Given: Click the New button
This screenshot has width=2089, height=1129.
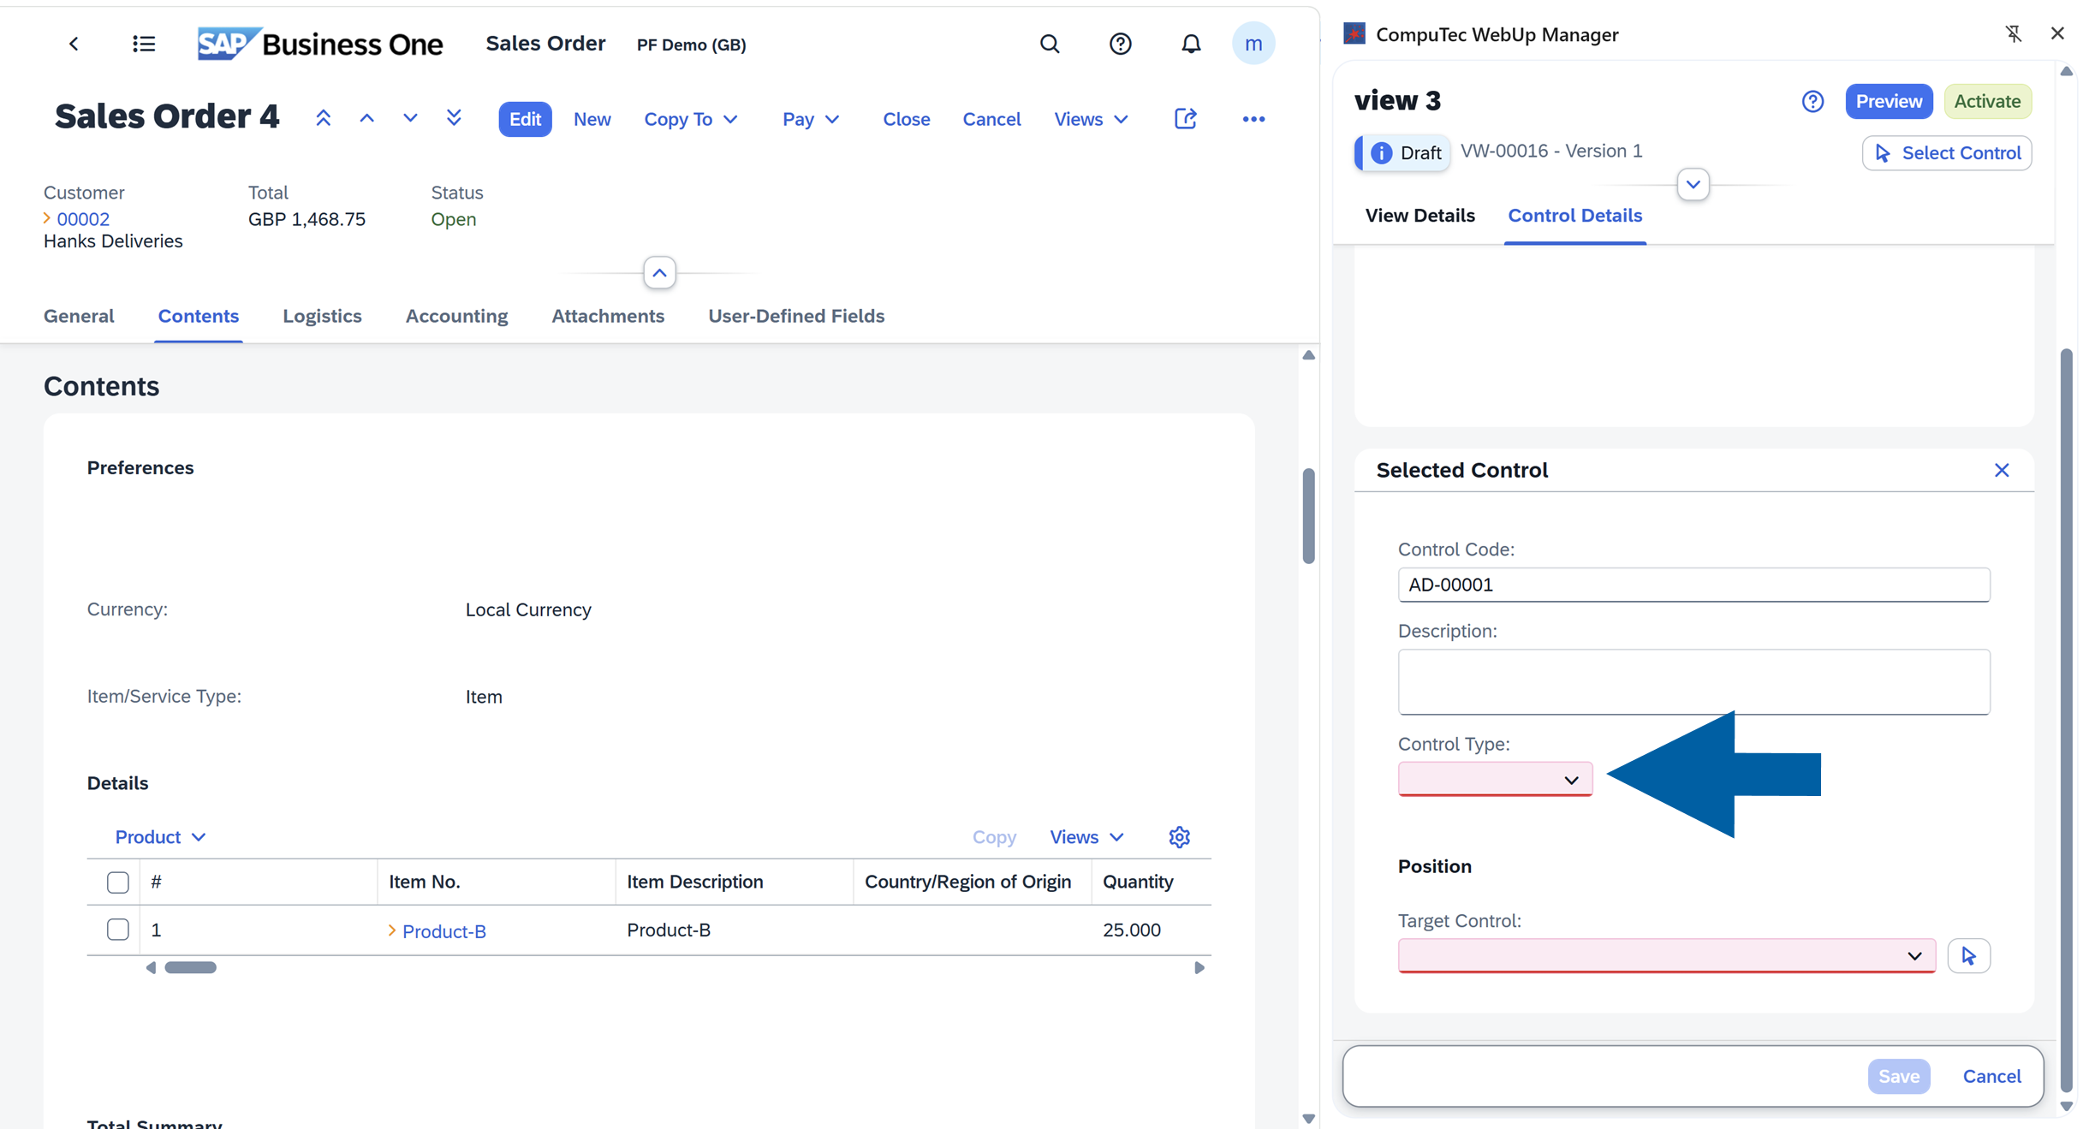Looking at the screenshot, I should coord(592,119).
